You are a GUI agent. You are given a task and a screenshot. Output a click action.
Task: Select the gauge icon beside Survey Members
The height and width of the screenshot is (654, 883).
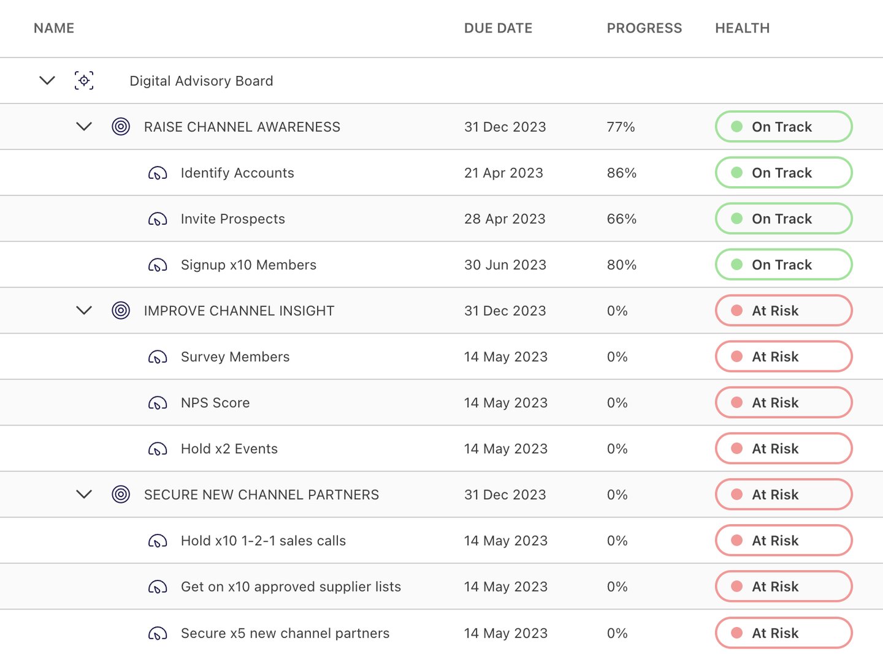click(x=158, y=356)
